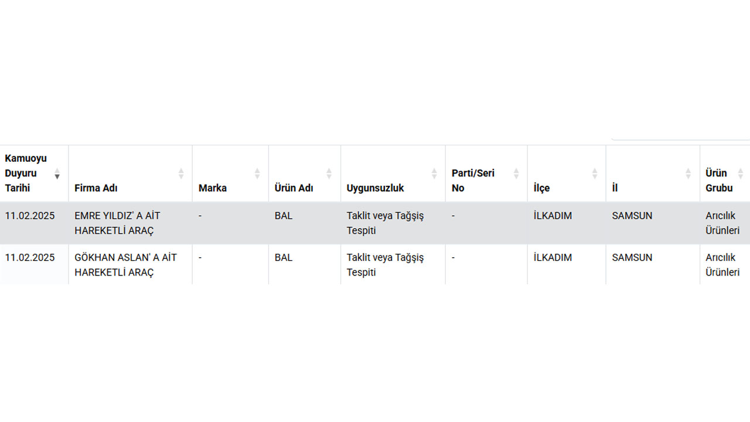Click BAL in the EMRE YILDIZ row
Image resolution: width=750 pixels, height=422 pixels.
click(284, 216)
